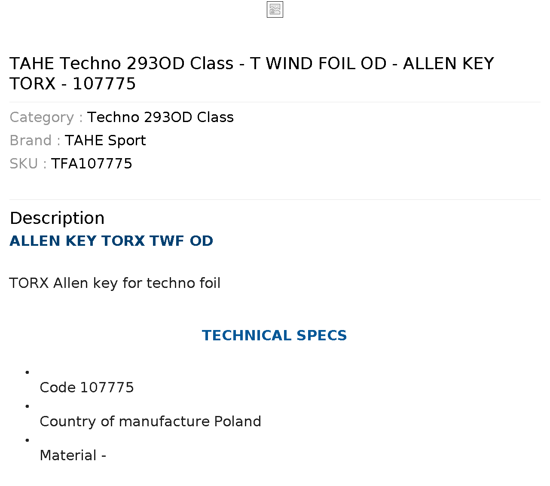This screenshot has width=550, height=486.
Task: Select the Country of manufacture Poland line
Action: 150,422
